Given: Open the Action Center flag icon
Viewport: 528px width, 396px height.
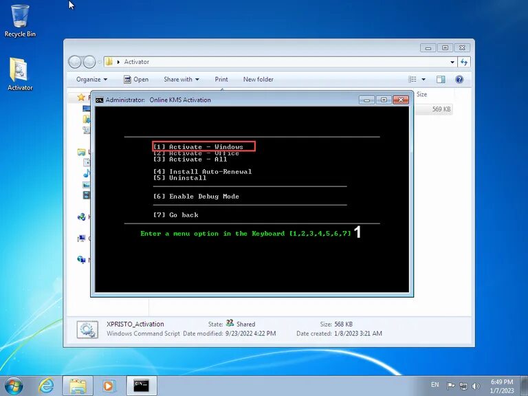Looking at the screenshot, I should click(450, 386).
